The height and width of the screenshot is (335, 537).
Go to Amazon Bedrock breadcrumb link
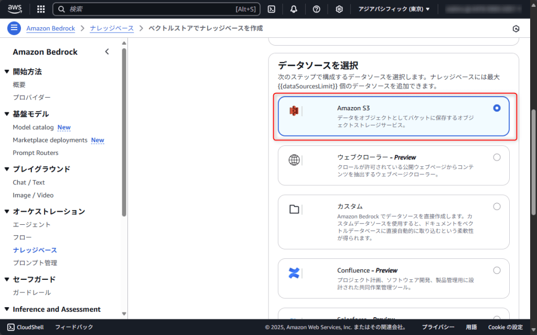click(51, 28)
